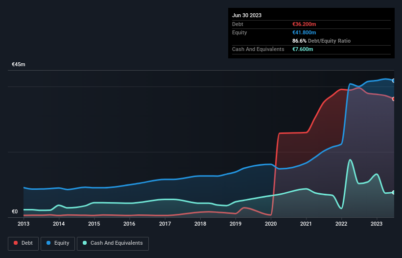Image resolution: width=402 pixels, height=258 pixels.
Task: Click tooltip Cash And Equivalents row label
Action: (x=258, y=49)
